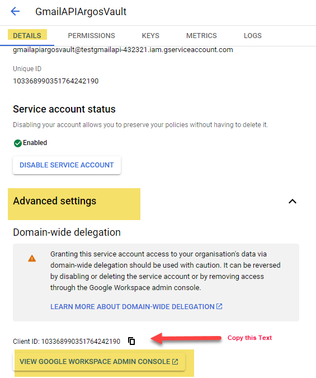Image resolution: width=316 pixels, height=378 pixels.
Task: Open the KEYS tab
Action: (x=150, y=36)
